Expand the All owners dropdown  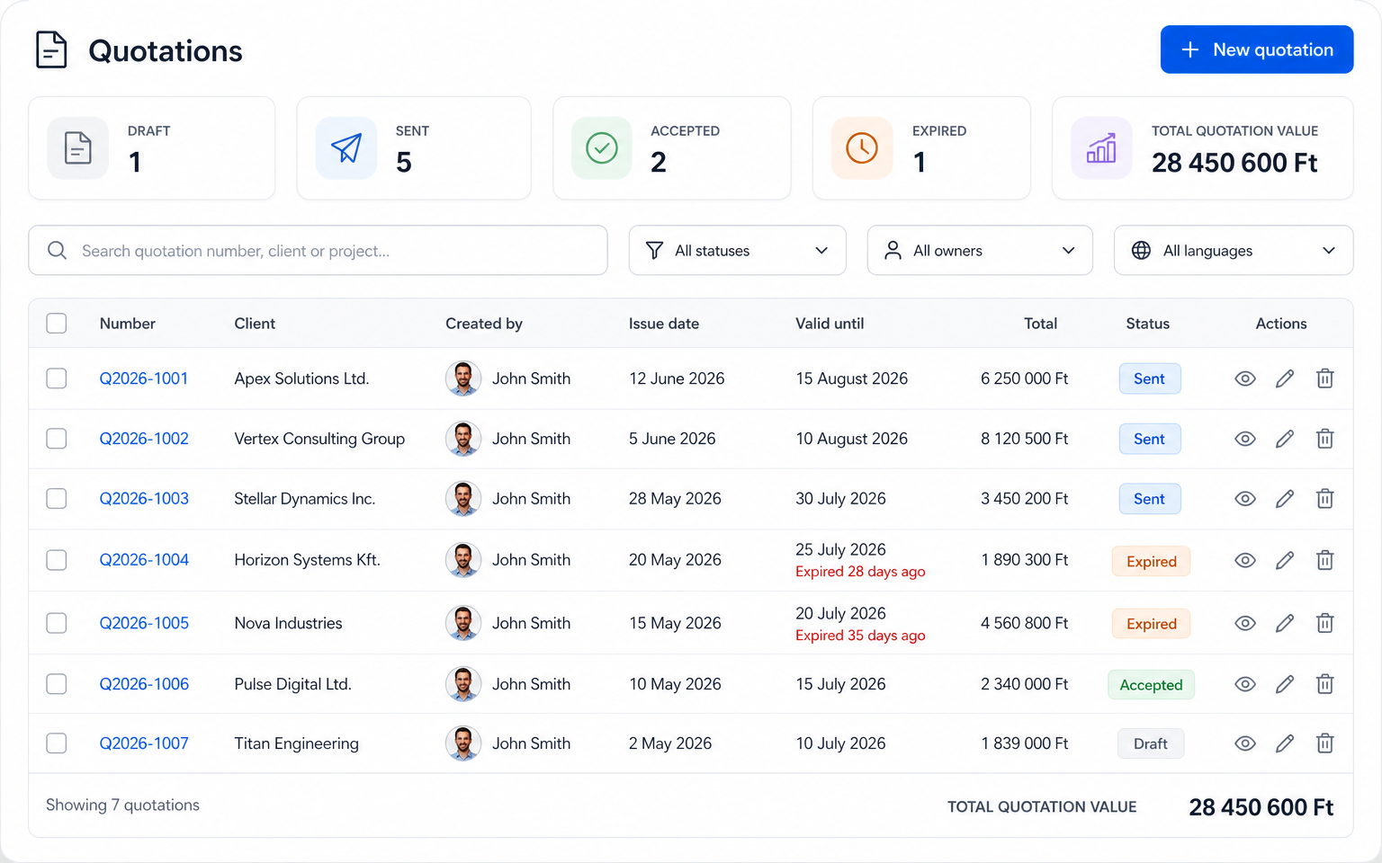pos(980,251)
